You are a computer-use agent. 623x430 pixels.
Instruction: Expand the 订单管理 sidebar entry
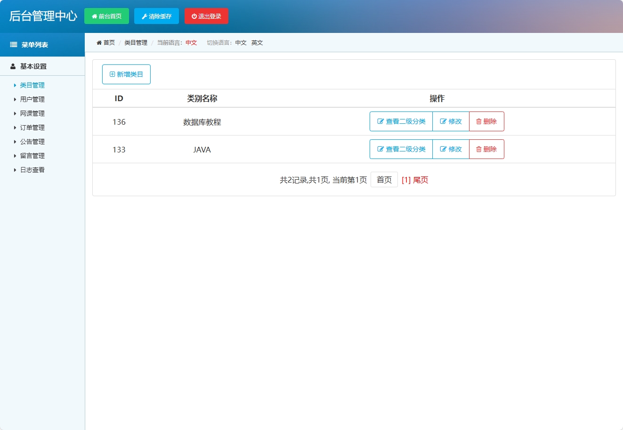(15, 127)
